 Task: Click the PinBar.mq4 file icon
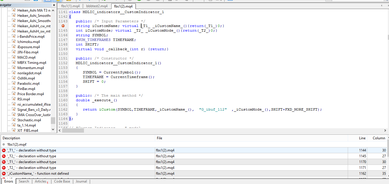14,89
